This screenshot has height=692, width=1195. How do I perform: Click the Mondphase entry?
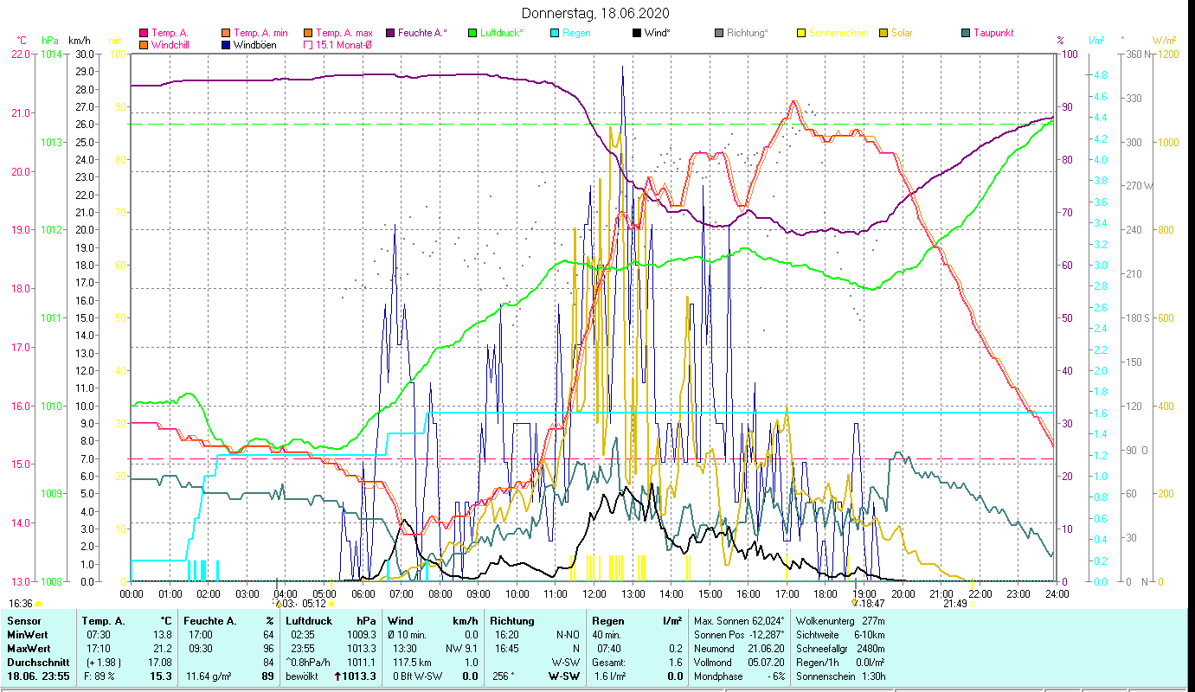(739, 676)
